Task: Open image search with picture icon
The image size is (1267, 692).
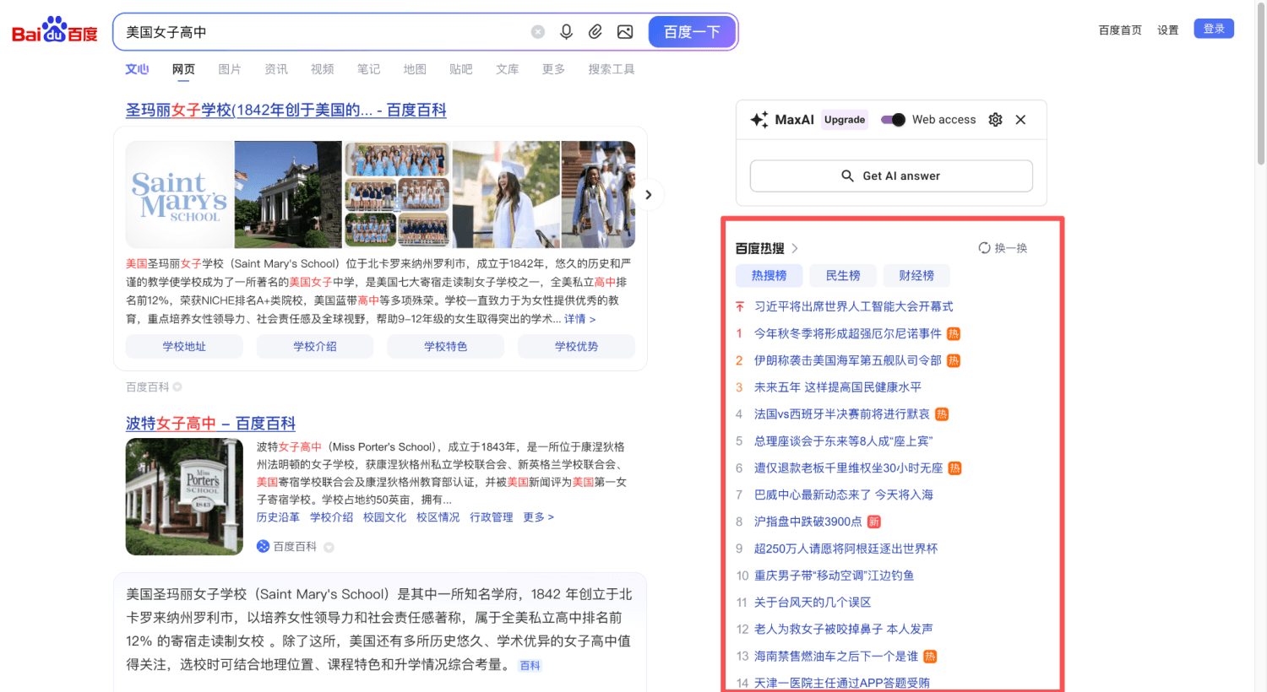Action: 625,32
